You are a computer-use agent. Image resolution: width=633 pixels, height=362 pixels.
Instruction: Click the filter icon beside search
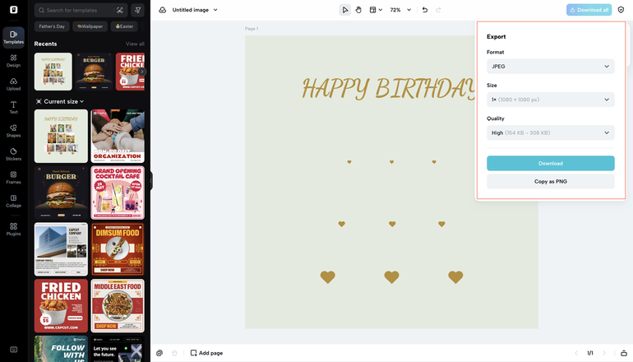pos(137,10)
